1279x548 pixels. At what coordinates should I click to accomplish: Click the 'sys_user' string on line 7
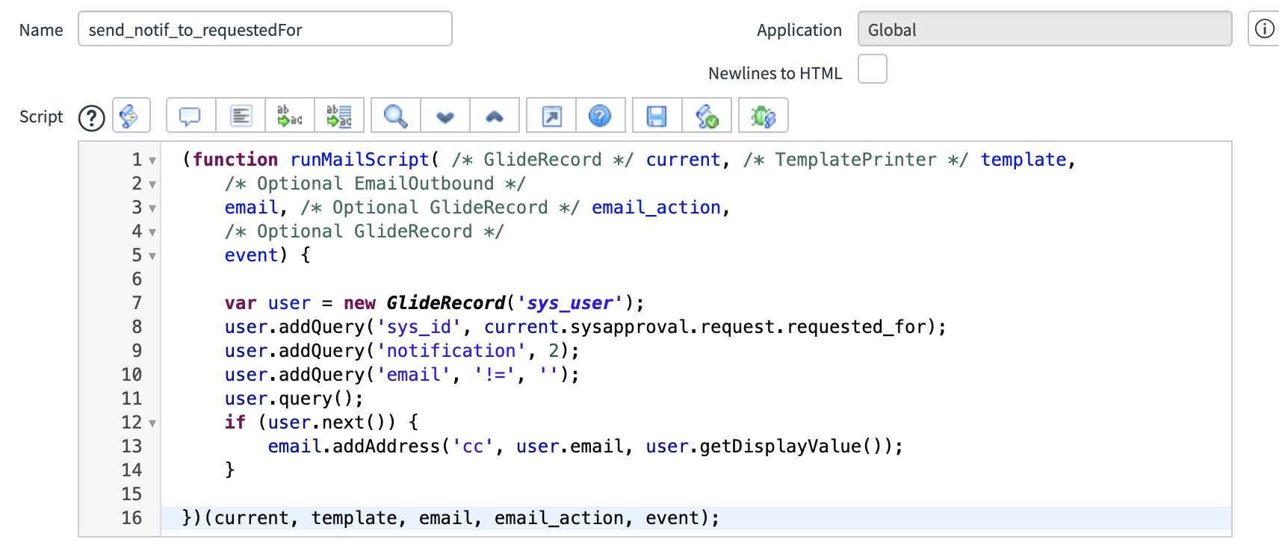point(570,303)
